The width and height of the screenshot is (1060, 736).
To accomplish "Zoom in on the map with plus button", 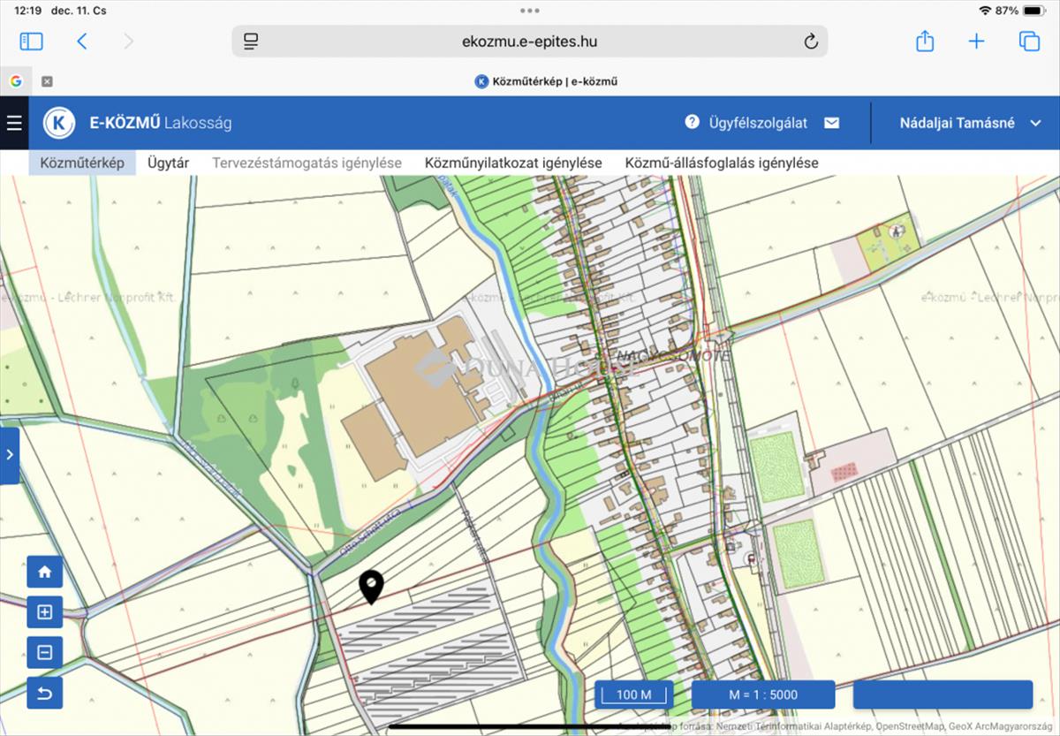I will pos(45,611).
